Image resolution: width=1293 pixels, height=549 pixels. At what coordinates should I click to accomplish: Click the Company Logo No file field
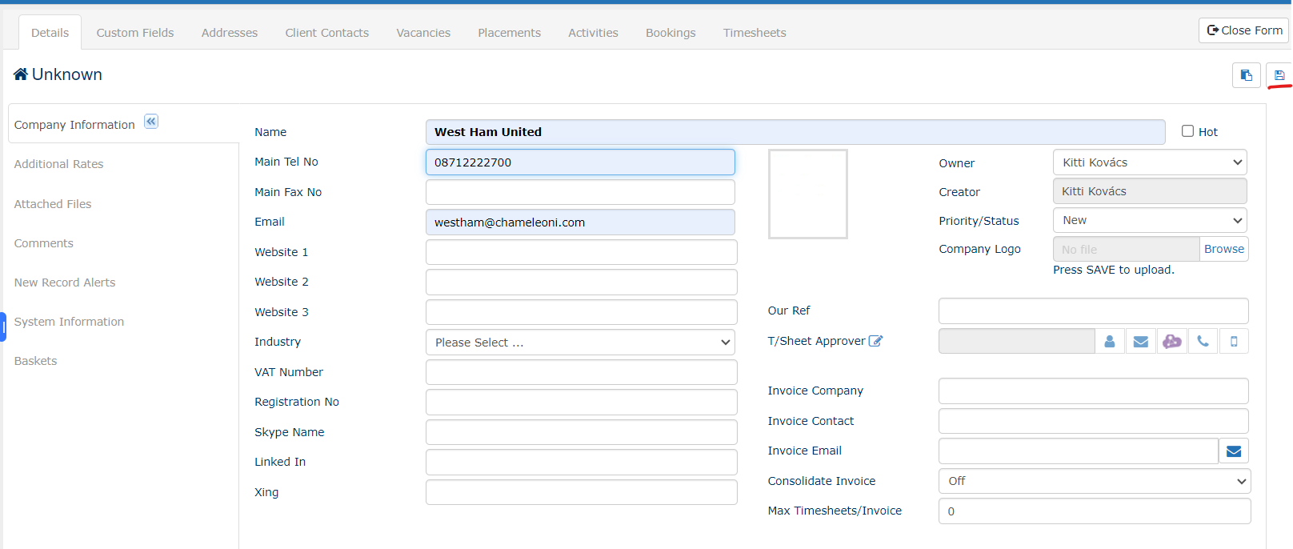point(1126,249)
